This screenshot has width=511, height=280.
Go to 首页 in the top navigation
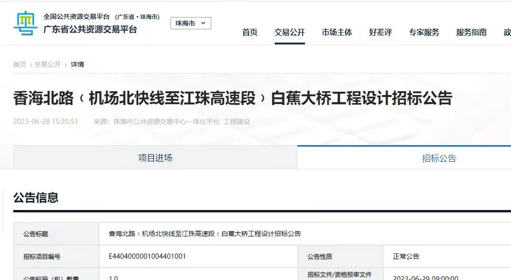pyautogui.click(x=250, y=33)
